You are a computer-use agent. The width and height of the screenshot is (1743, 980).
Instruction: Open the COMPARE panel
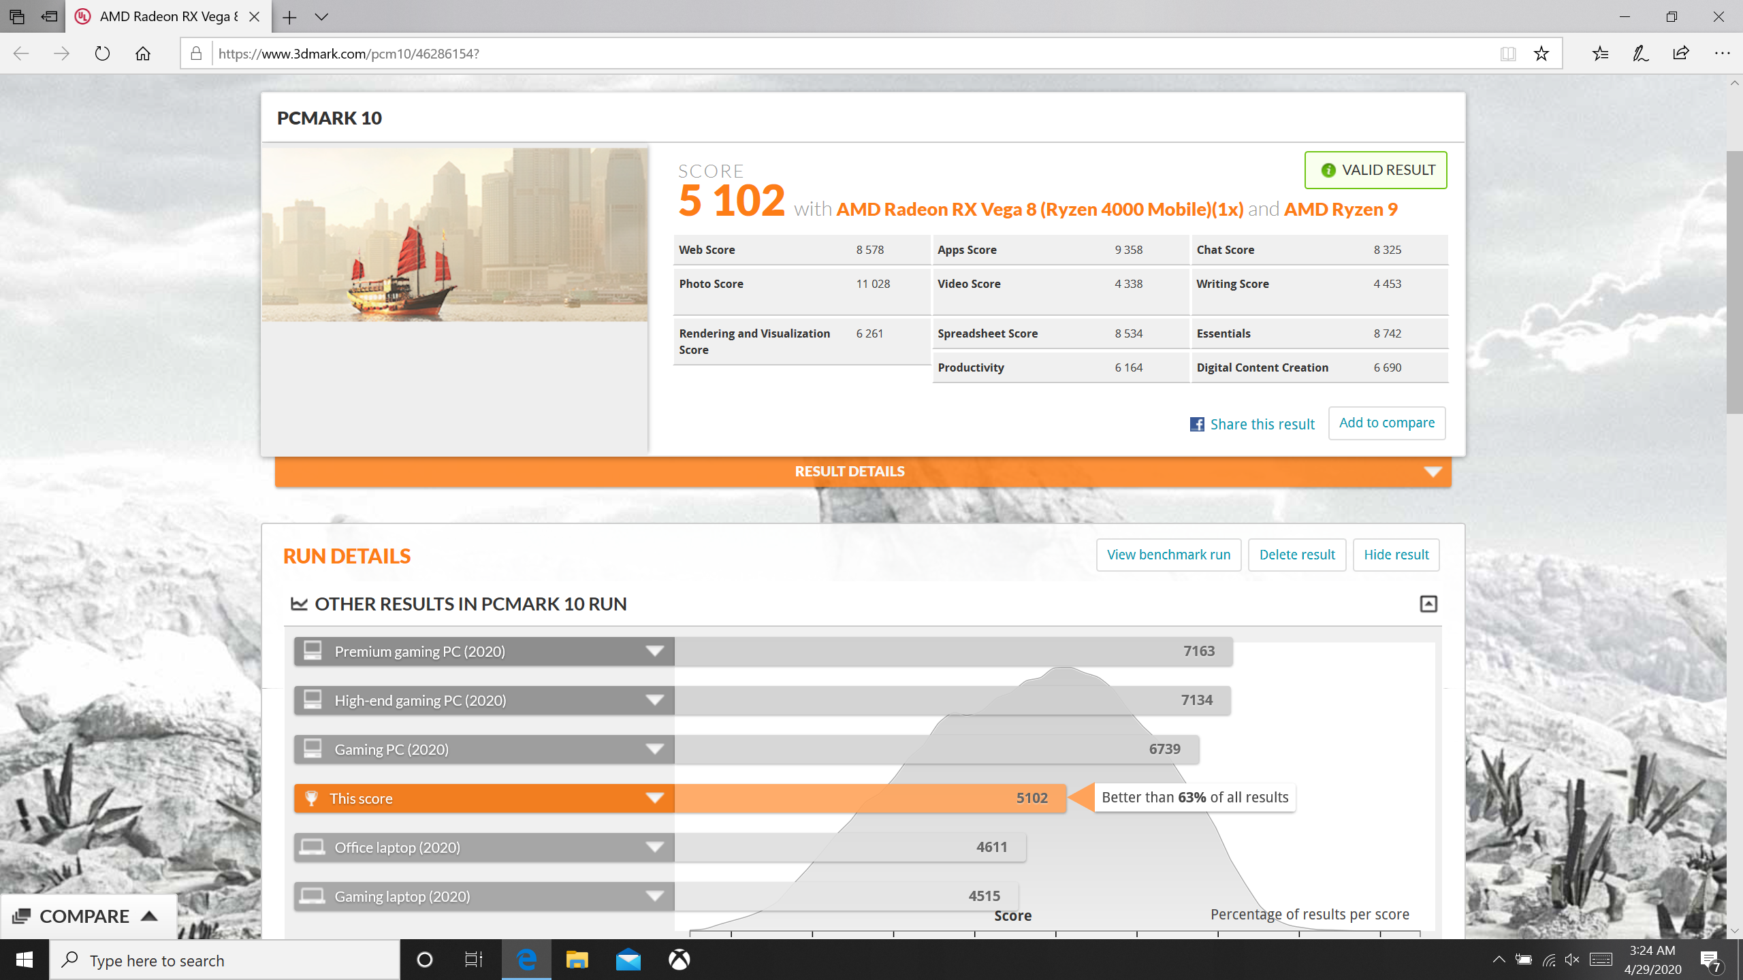coord(89,917)
